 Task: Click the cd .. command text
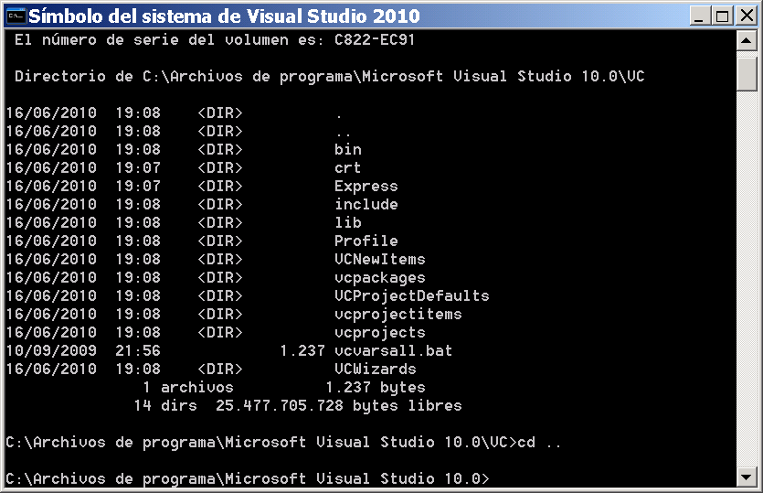click(x=539, y=443)
